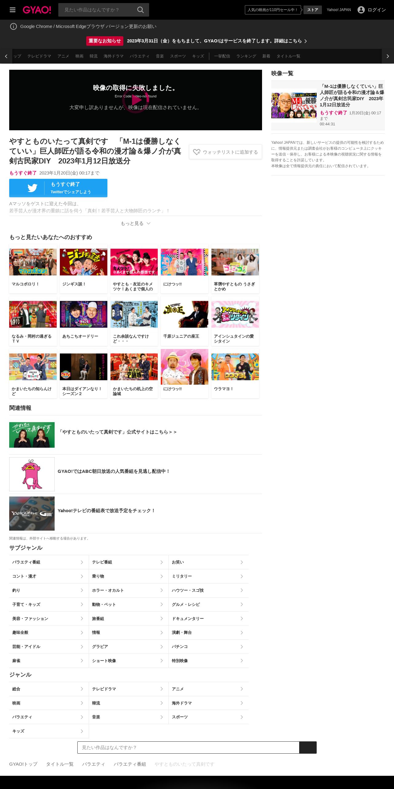Open the sidebar M-1 episode thumbnail
This screenshot has height=789, width=394.
[294, 105]
